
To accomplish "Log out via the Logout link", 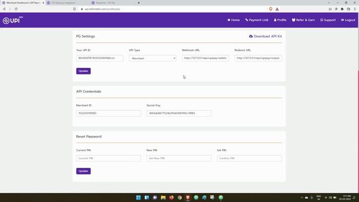I will click(x=348, y=20).
